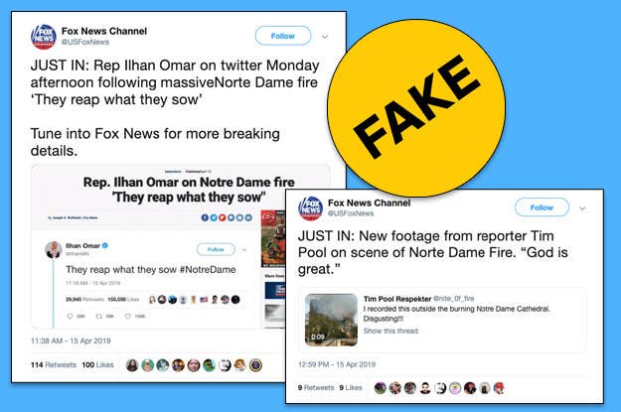The image size is (621, 412).
Task: Open the chevron menu on the right tweet
Action: (582, 208)
